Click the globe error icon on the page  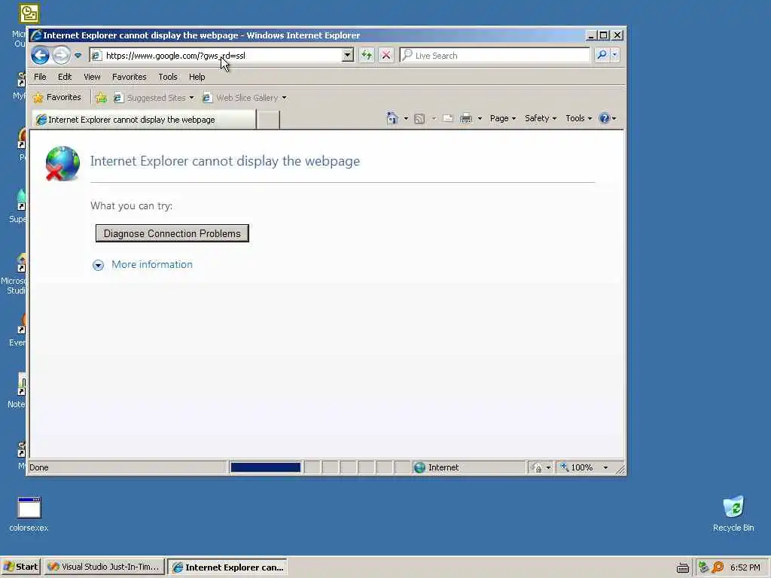click(x=62, y=163)
